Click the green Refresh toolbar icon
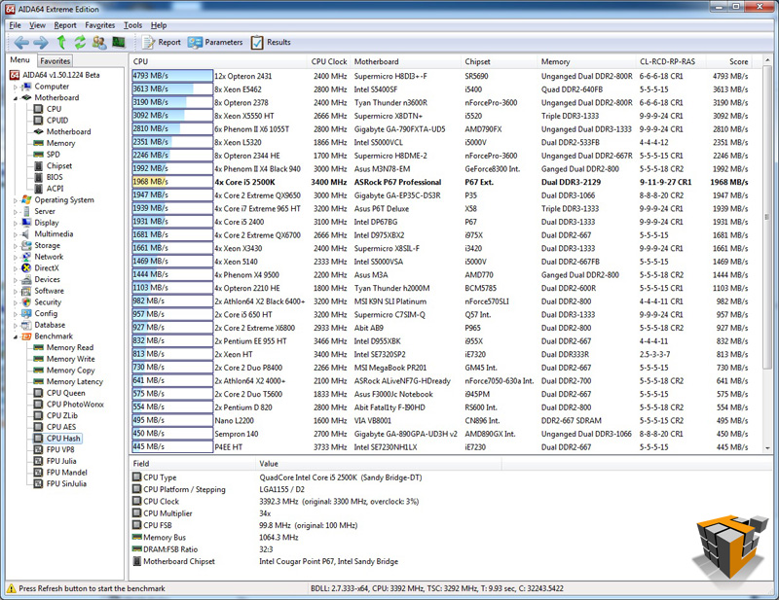The height and width of the screenshot is (600, 779). click(80, 42)
